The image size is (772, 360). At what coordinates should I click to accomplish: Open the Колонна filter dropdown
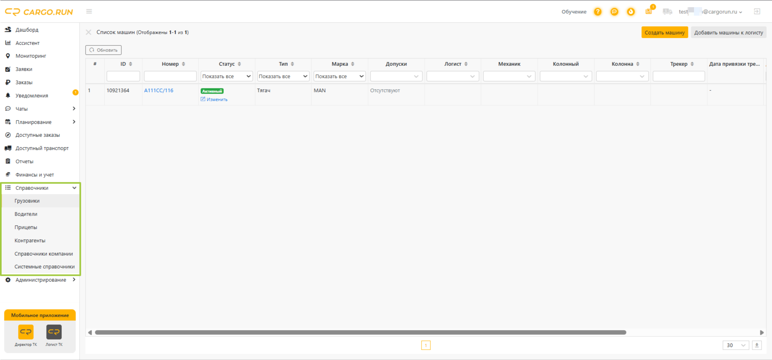622,76
